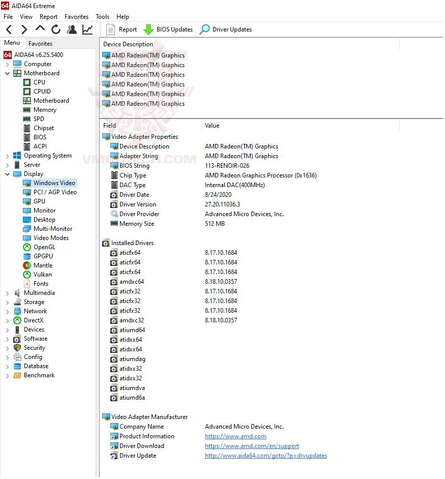445x479 pixels.
Task: Select the CPUID tree item
Action: coord(42,92)
